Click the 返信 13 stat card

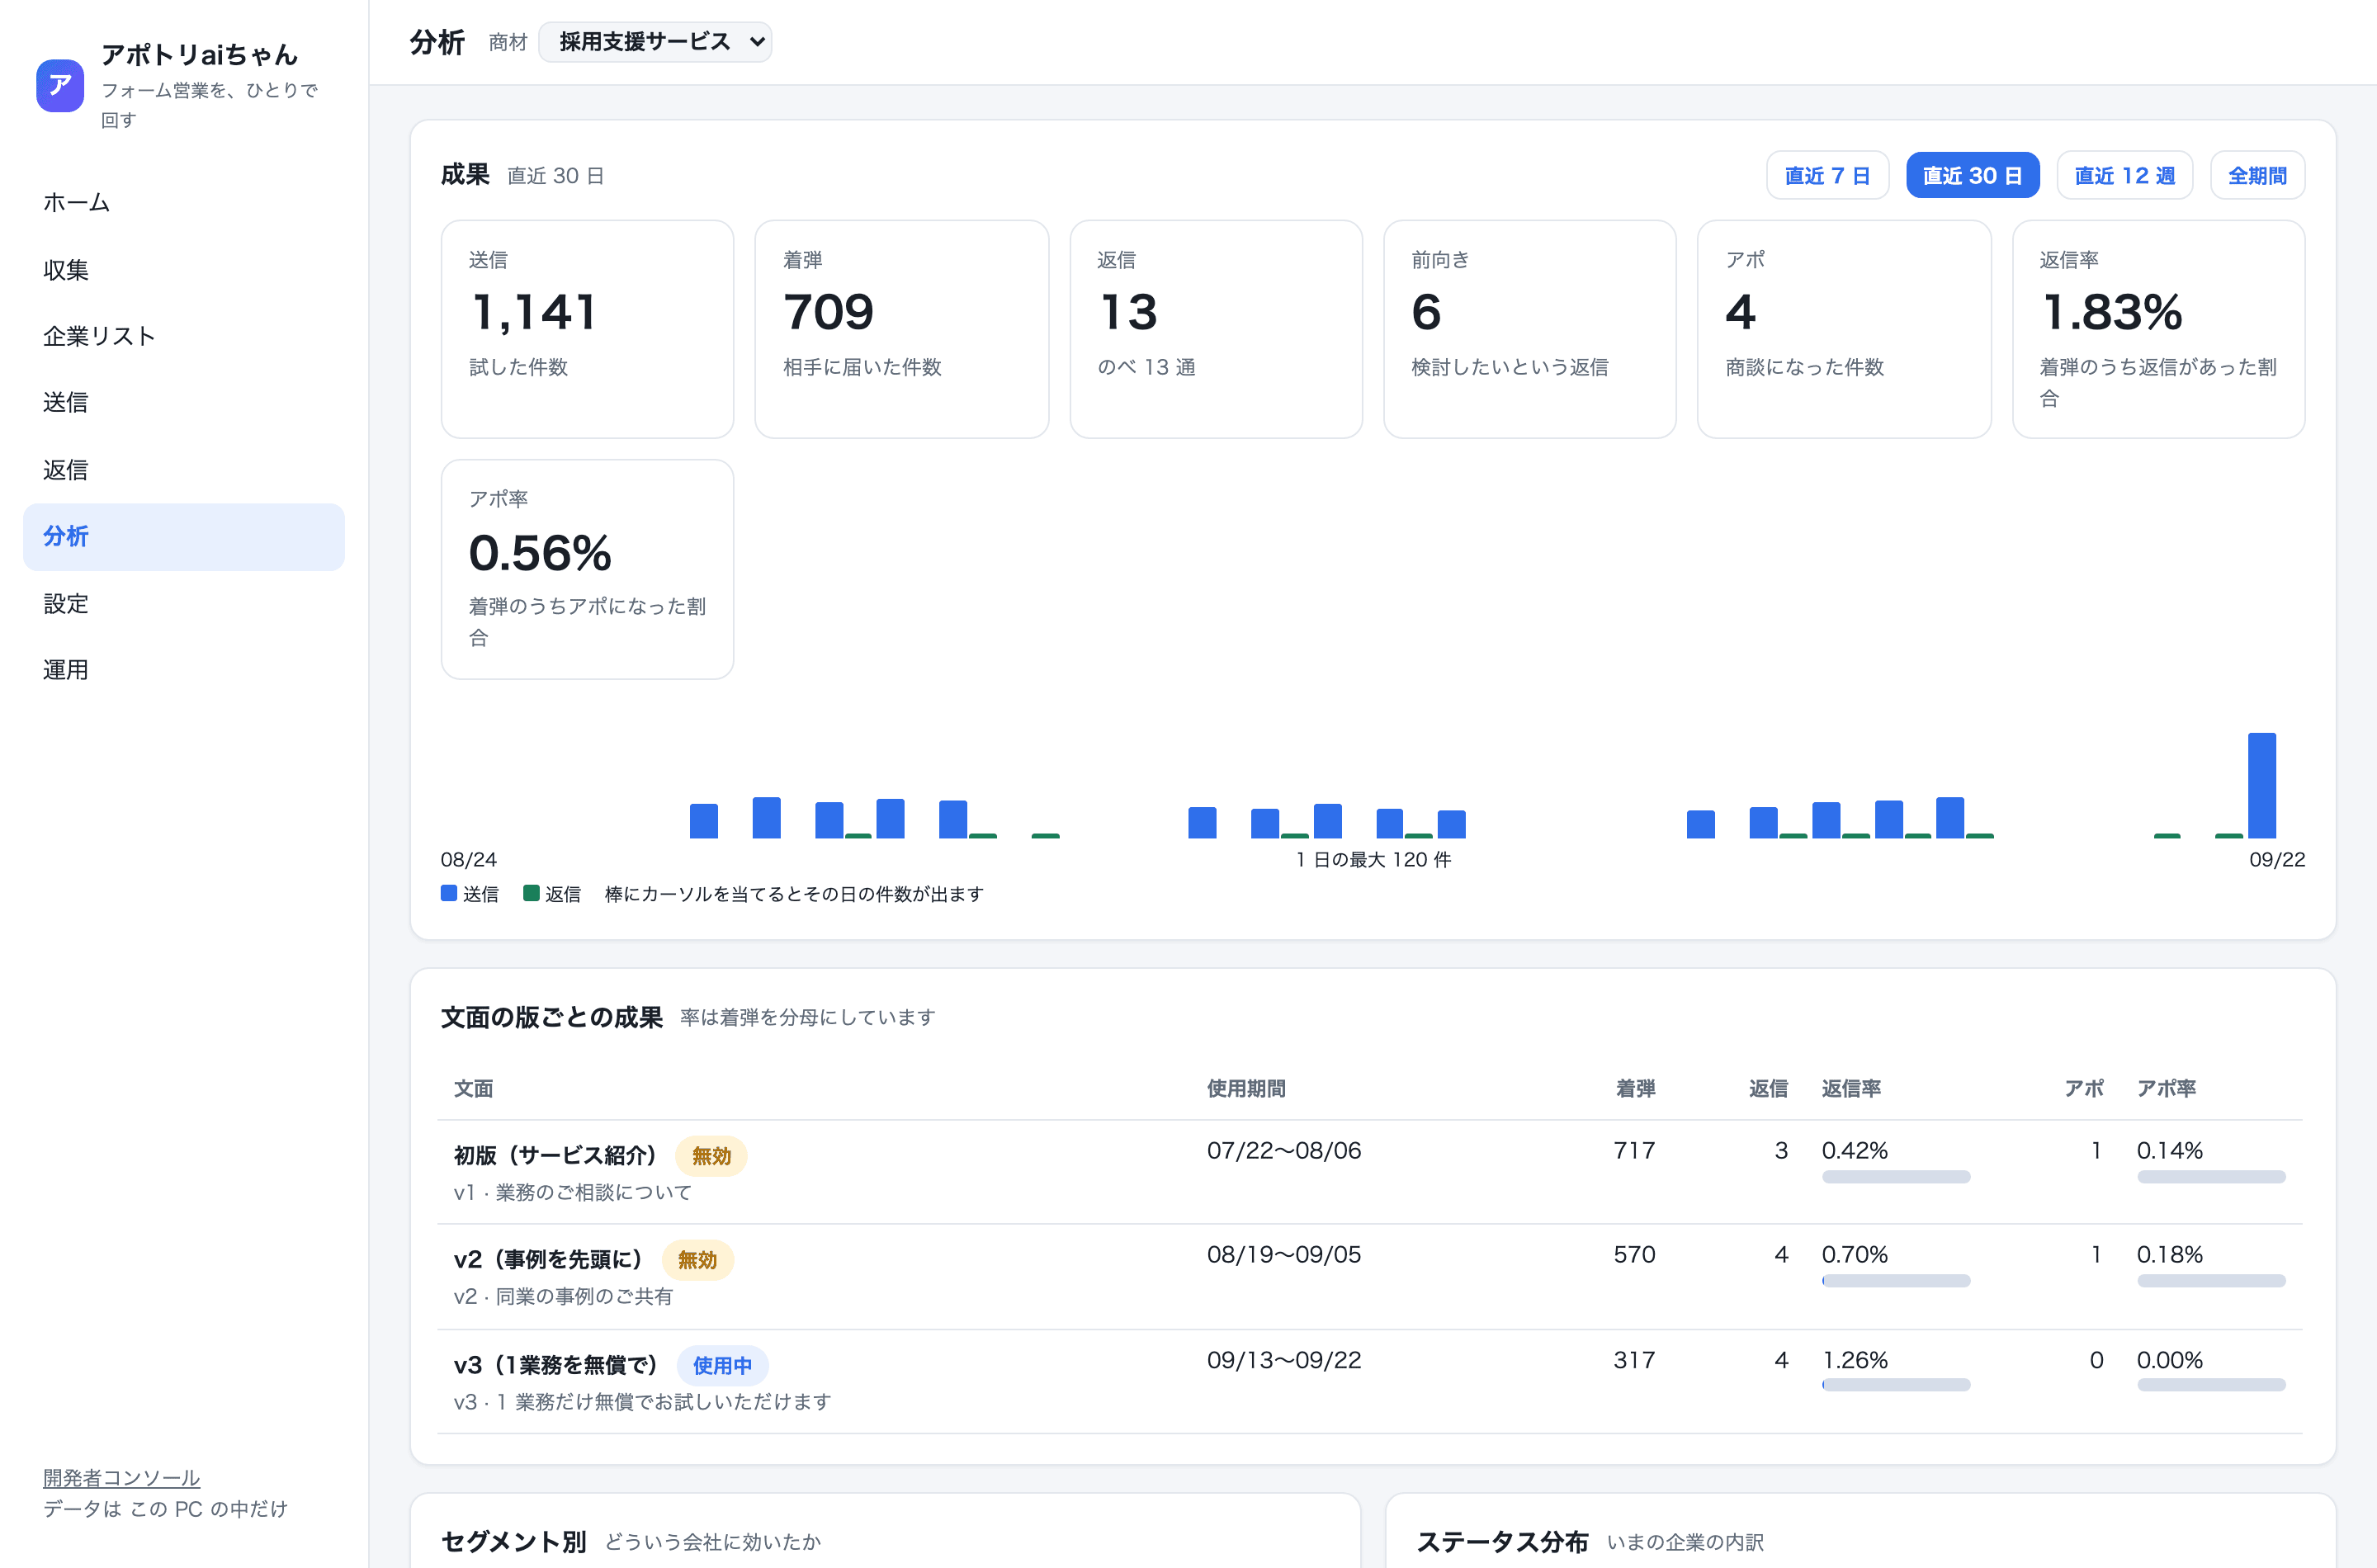pos(1216,329)
